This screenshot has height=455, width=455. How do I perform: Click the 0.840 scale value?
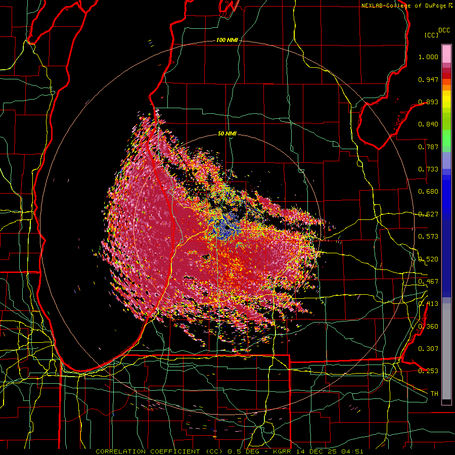(x=428, y=124)
